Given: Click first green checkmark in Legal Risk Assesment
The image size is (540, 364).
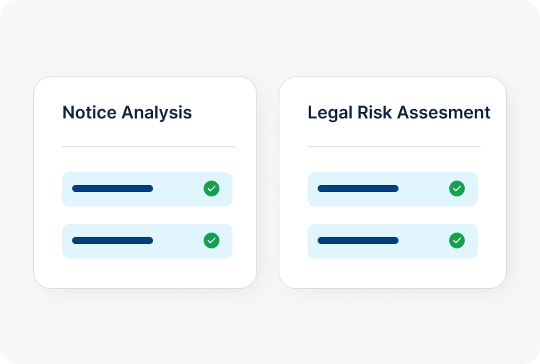Looking at the screenshot, I should tap(457, 188).
